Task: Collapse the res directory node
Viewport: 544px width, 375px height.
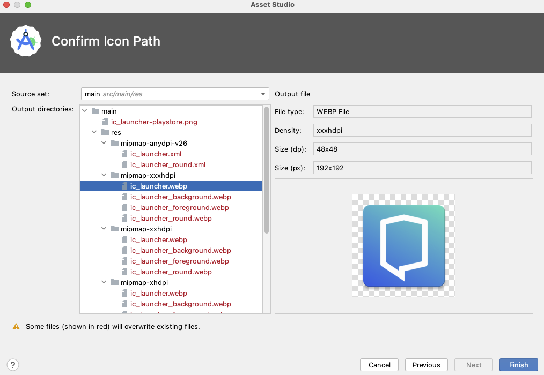Action: click(x=94, y=132)
